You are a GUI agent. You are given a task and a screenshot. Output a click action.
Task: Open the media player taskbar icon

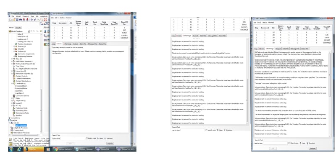[x=48, y=149]
